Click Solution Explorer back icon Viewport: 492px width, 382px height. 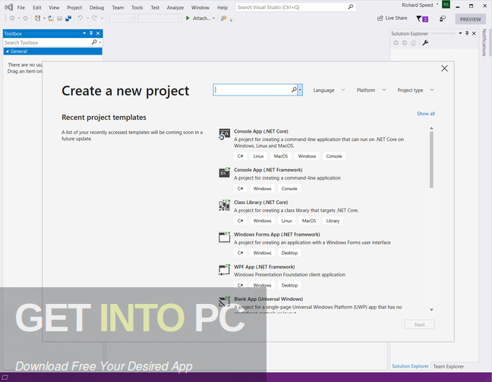pos(396,43)
